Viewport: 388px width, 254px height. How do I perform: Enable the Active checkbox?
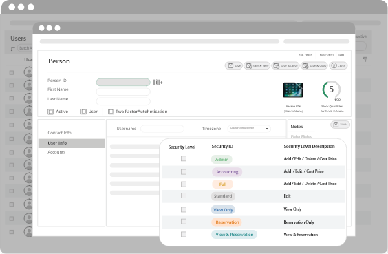click(x=50, y=112)
